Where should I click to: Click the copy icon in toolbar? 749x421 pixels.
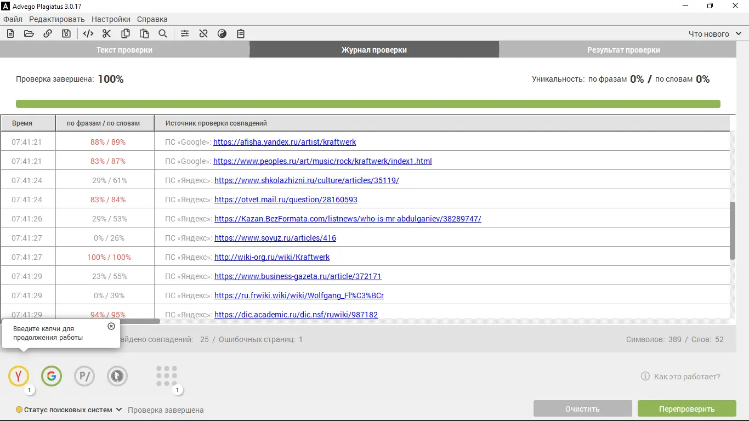(126, 33)
